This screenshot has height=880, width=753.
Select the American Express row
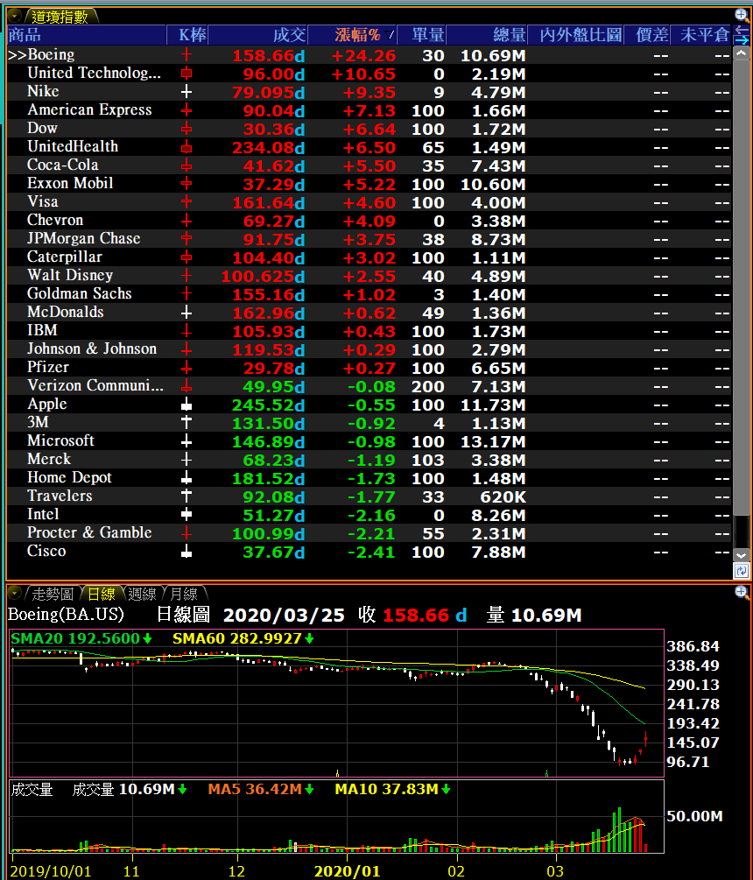[369, 110]
